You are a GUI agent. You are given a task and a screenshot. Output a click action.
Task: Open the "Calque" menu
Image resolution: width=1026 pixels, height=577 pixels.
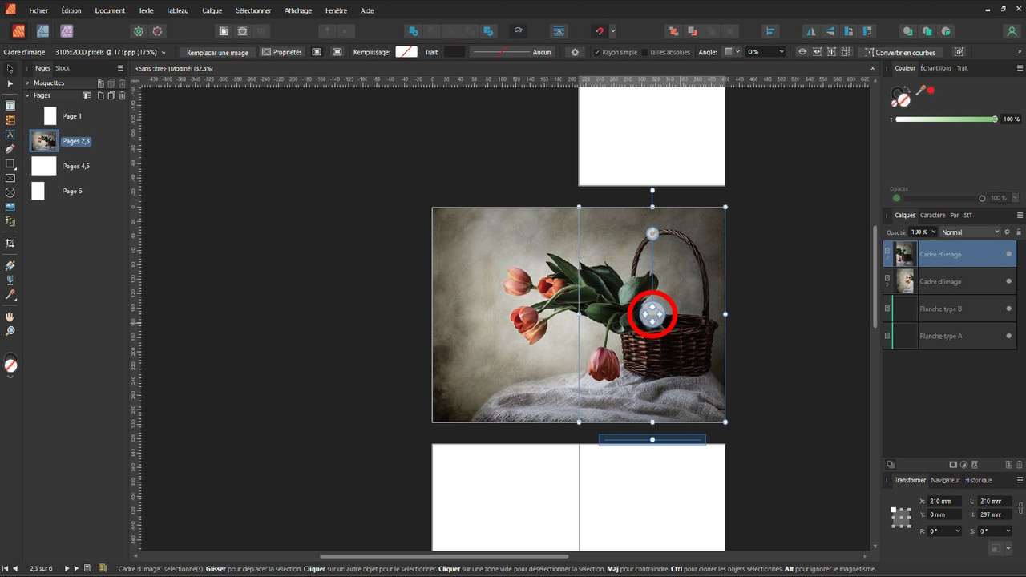(212, 11)
